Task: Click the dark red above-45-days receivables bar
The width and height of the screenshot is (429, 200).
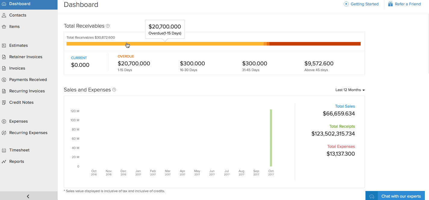Action: (x=315, y=44)
